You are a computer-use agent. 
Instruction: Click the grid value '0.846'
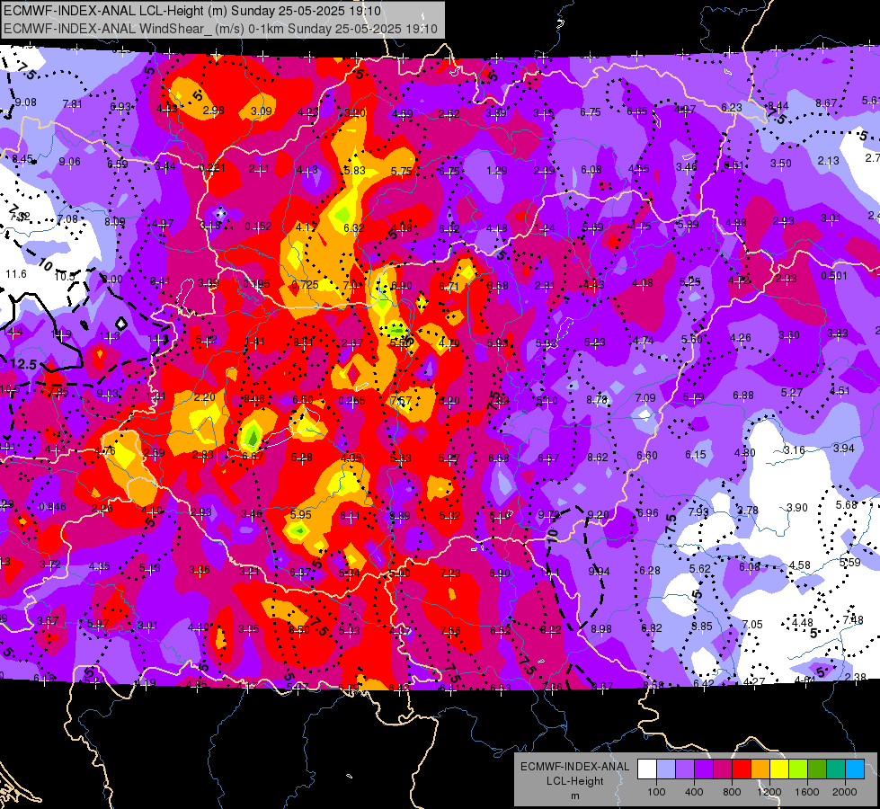(52, 507)
